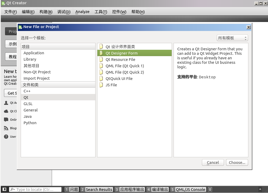Open the 构建(B) menu
Image resolution: width=268 pixels, height=193 pixels.
click(46, 12)
